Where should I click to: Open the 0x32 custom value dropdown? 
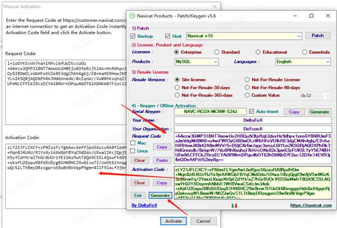coord(315,96)
